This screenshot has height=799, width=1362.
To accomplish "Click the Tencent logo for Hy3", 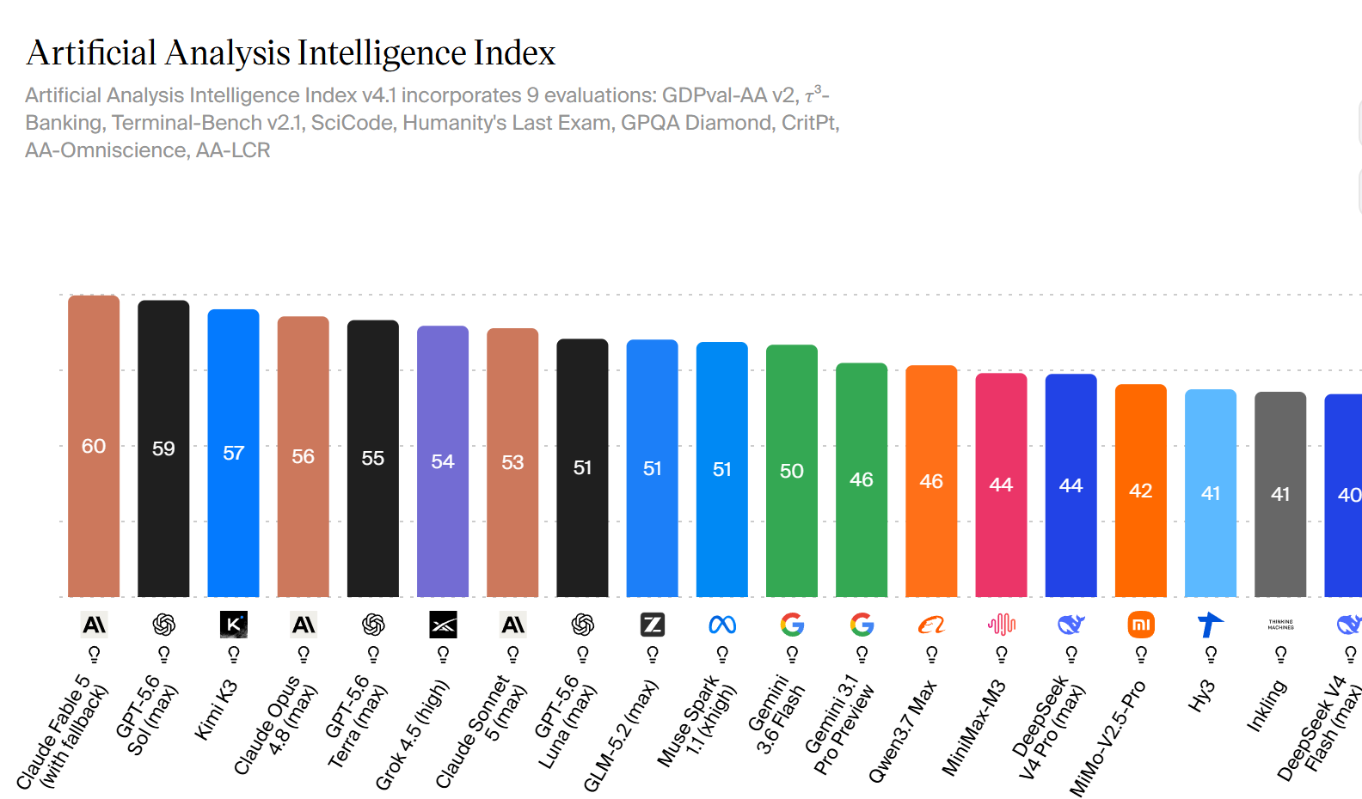I will pyautogui.click(x=1211, y=625).
